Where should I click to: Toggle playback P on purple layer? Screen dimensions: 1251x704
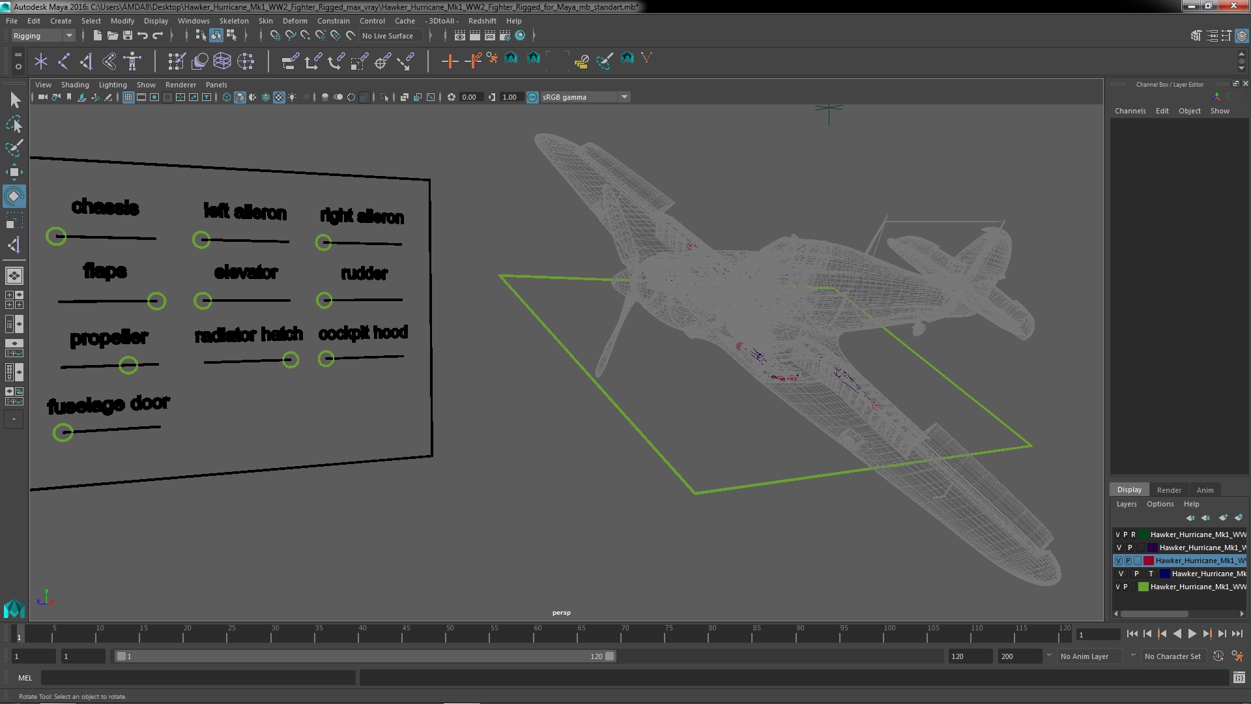tap(1130, 548)
